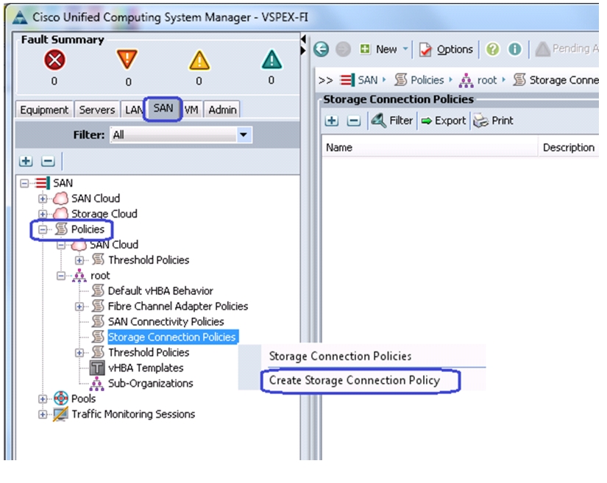Select Sub-Organizations tree item

(150, 383)
